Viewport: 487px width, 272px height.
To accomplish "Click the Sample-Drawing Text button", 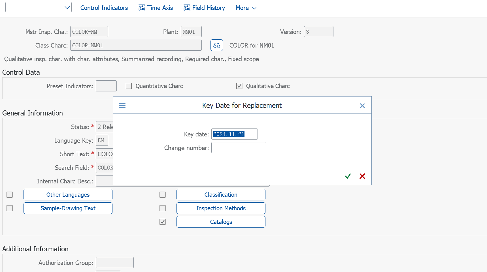I will click(x=68, y=208).
